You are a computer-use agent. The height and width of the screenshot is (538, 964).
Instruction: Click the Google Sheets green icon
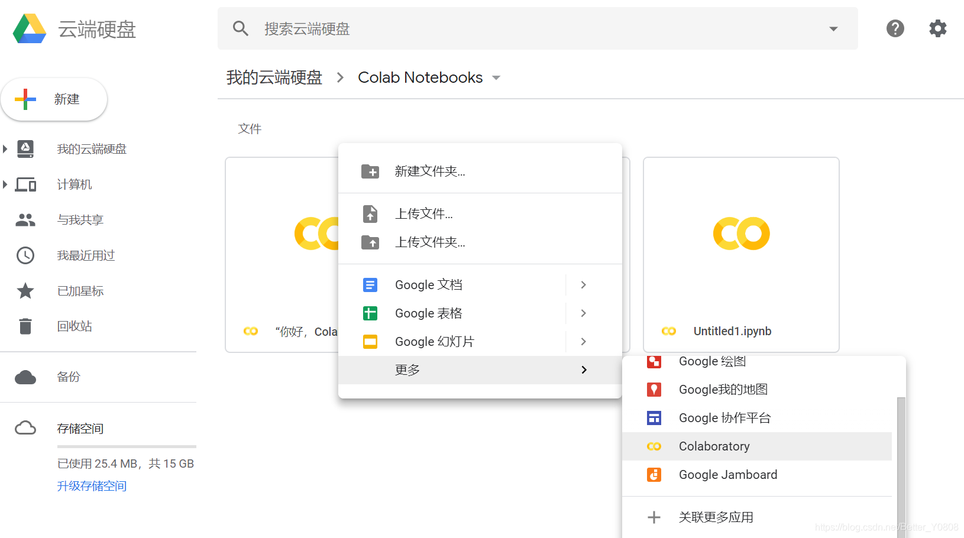370,313
